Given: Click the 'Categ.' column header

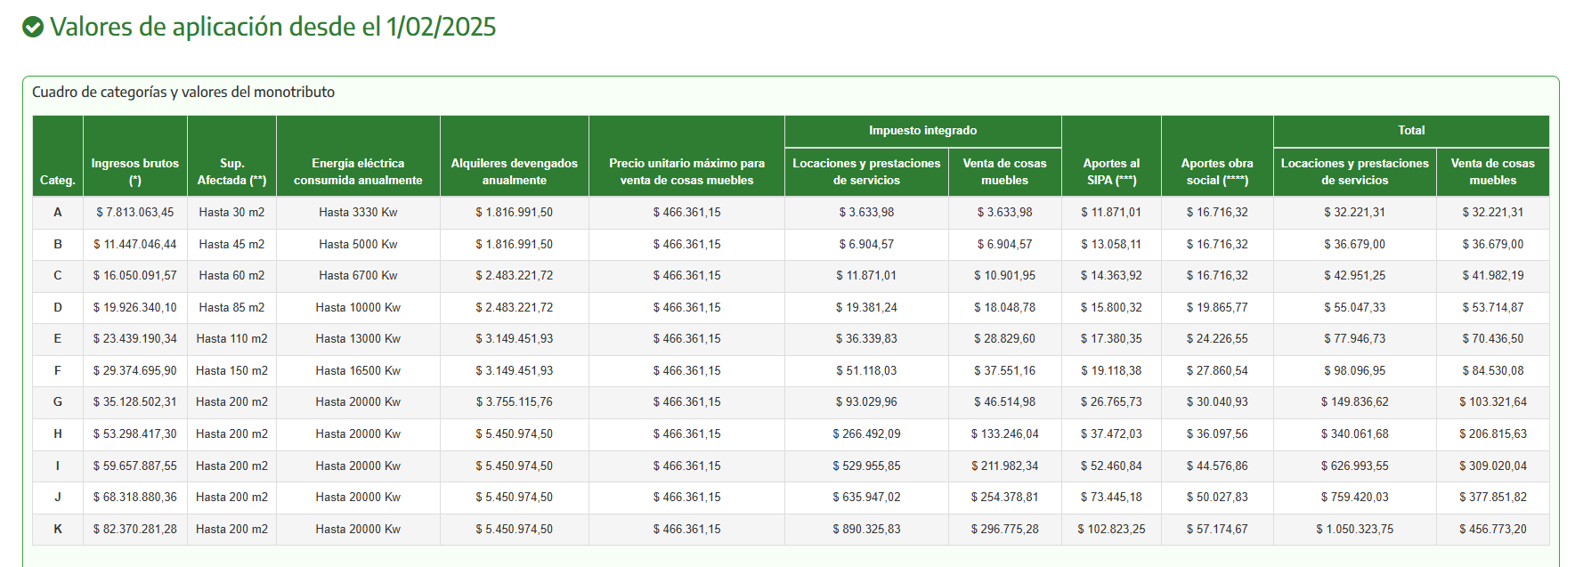Looking at the screenshot, I should coord(58,180).
